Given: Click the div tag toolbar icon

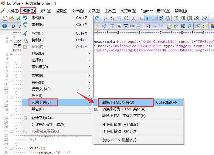Looking at the screenshot, I should coord(154,26).
